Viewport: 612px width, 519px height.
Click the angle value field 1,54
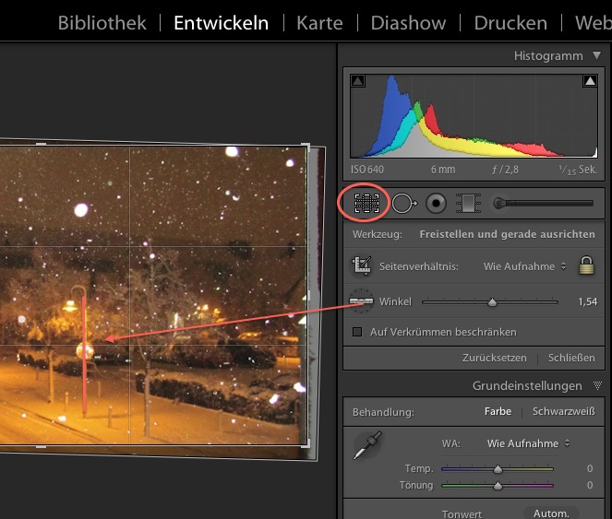587,301
